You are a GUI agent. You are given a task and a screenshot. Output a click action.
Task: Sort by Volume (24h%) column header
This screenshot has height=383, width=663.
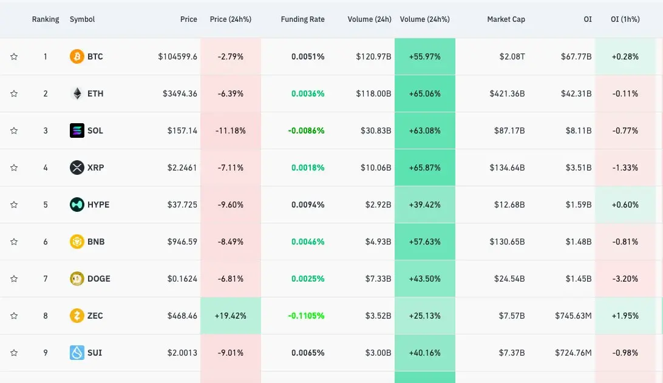click(425, 19)
